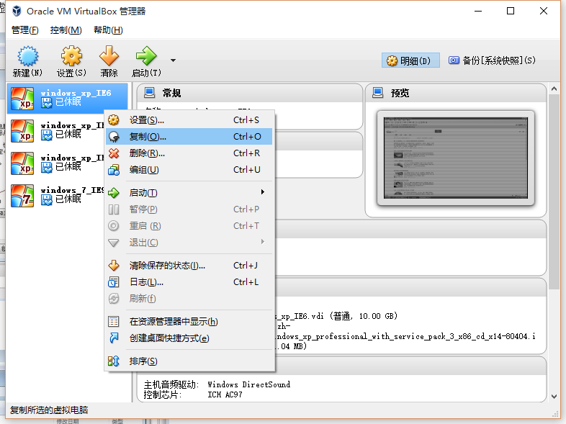Expand the Start button dropdown arrow
The height and width of the screenshot is (424, 566).
174,60
